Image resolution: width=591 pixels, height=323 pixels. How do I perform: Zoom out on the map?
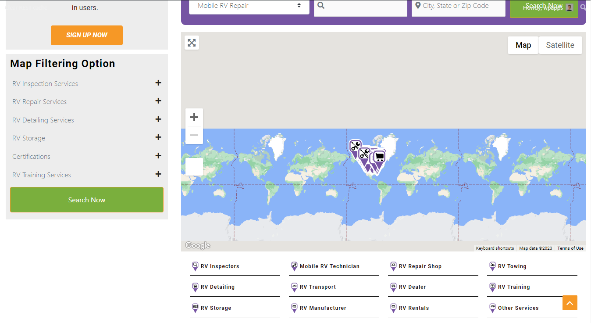pos(194,135)
